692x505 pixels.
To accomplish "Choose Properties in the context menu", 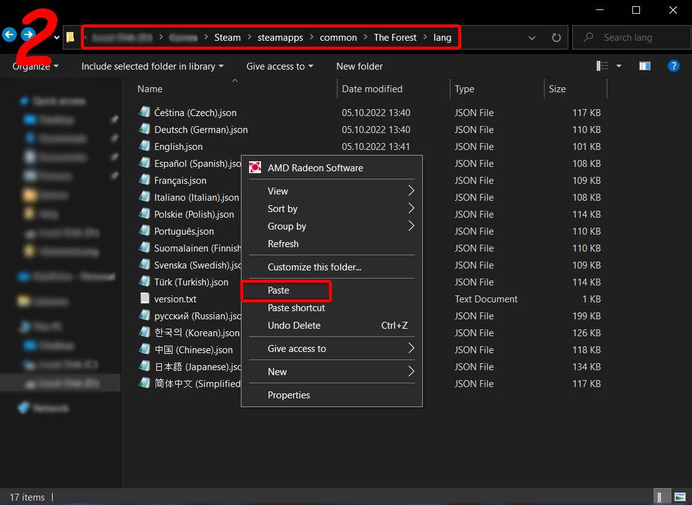I will (x=289, y=395).
